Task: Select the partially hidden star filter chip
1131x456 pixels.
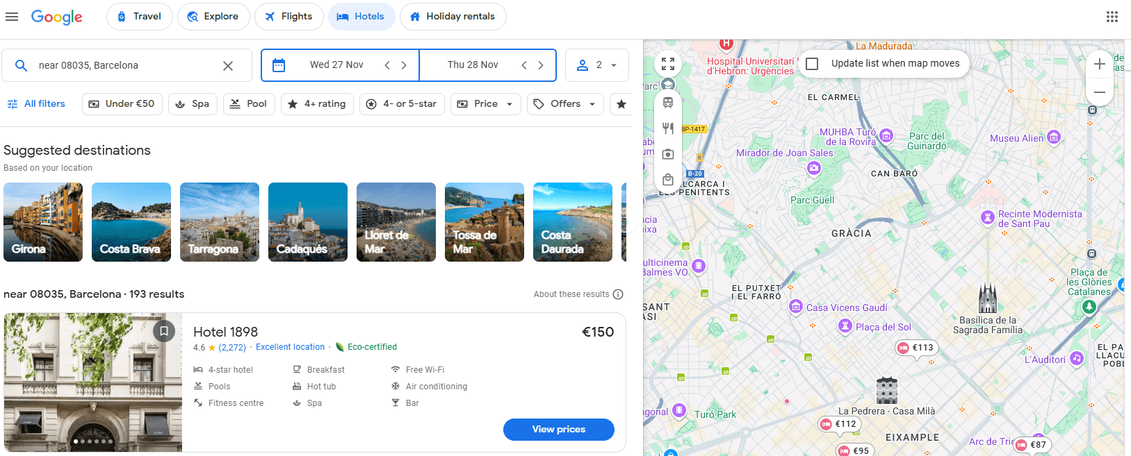Action: [x=621, y=104]
